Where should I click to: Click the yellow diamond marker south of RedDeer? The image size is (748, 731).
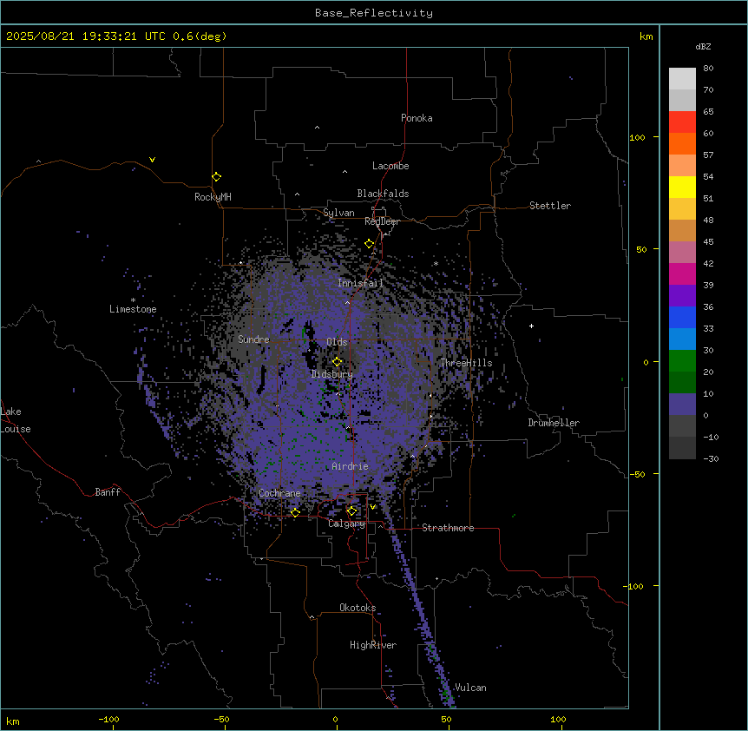point(369,244)
